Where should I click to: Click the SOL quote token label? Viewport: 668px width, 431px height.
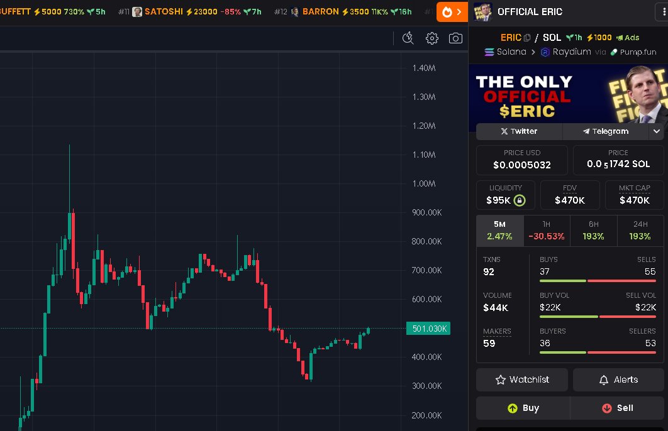pyautogui.click(x=552, y=38)
